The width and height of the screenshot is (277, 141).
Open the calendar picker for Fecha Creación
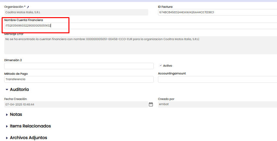click(x=151, y=104)
